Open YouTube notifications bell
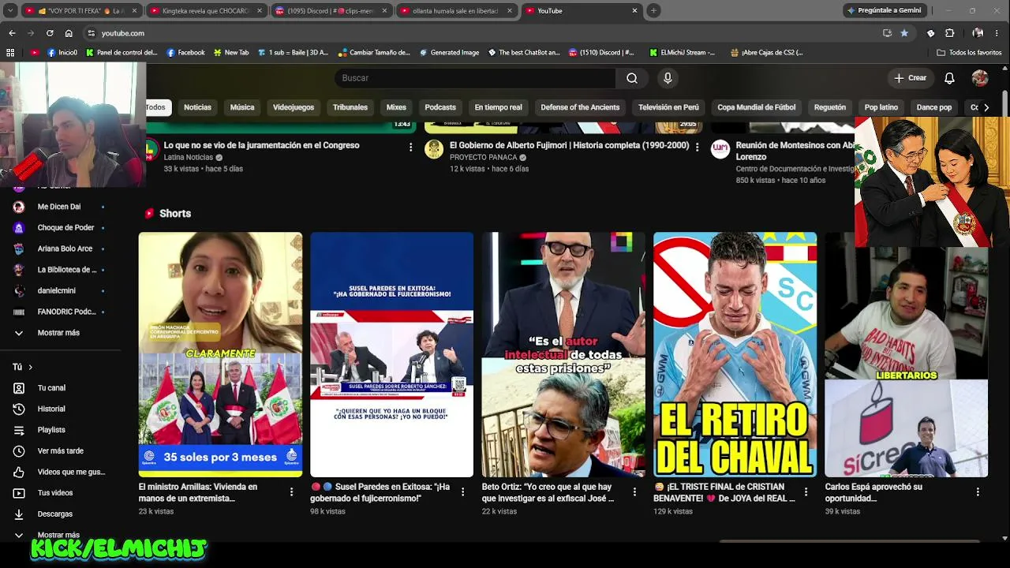Screen dimensions: 1010x568 (x=949, y=78)
